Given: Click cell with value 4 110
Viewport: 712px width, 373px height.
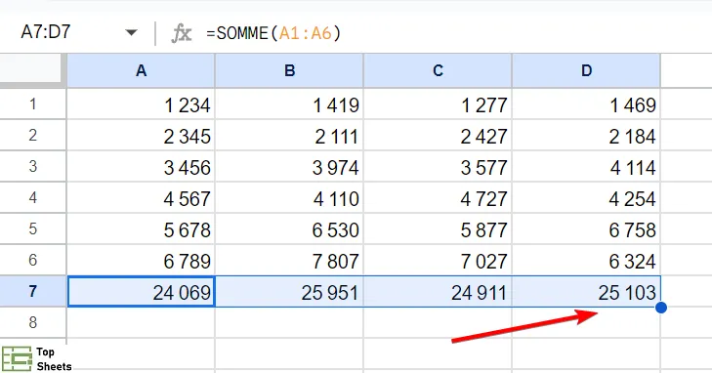Looking at the screenshot, I should click(290, 198).
